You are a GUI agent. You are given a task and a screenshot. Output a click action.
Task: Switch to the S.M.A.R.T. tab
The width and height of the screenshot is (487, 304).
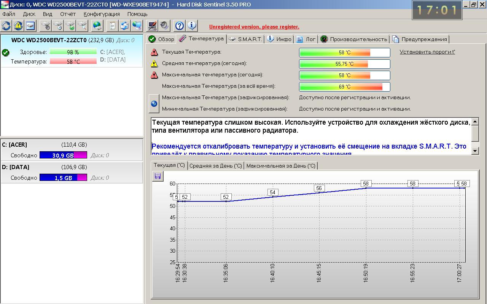(x=245, y=39)
